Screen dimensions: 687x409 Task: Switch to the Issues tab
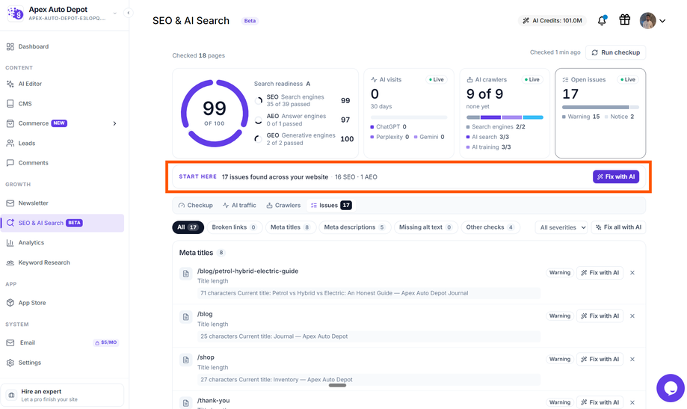pyautogui.click(x=331, y=205)
